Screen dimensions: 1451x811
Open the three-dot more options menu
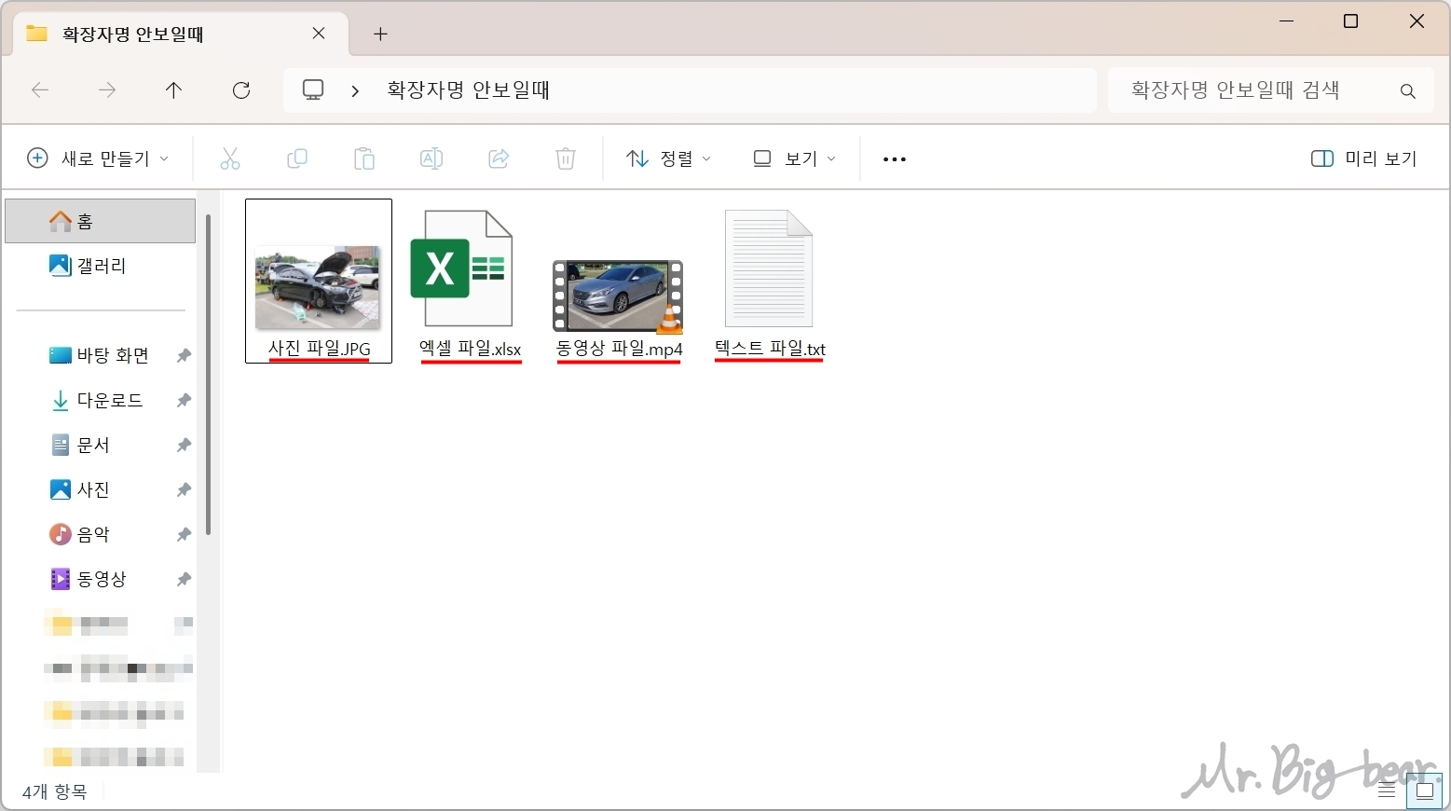(895, 159)
